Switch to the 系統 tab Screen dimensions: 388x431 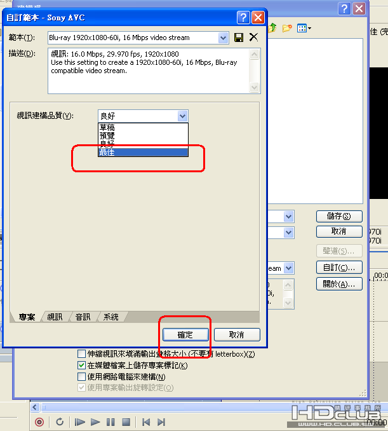tap(111, 317)
